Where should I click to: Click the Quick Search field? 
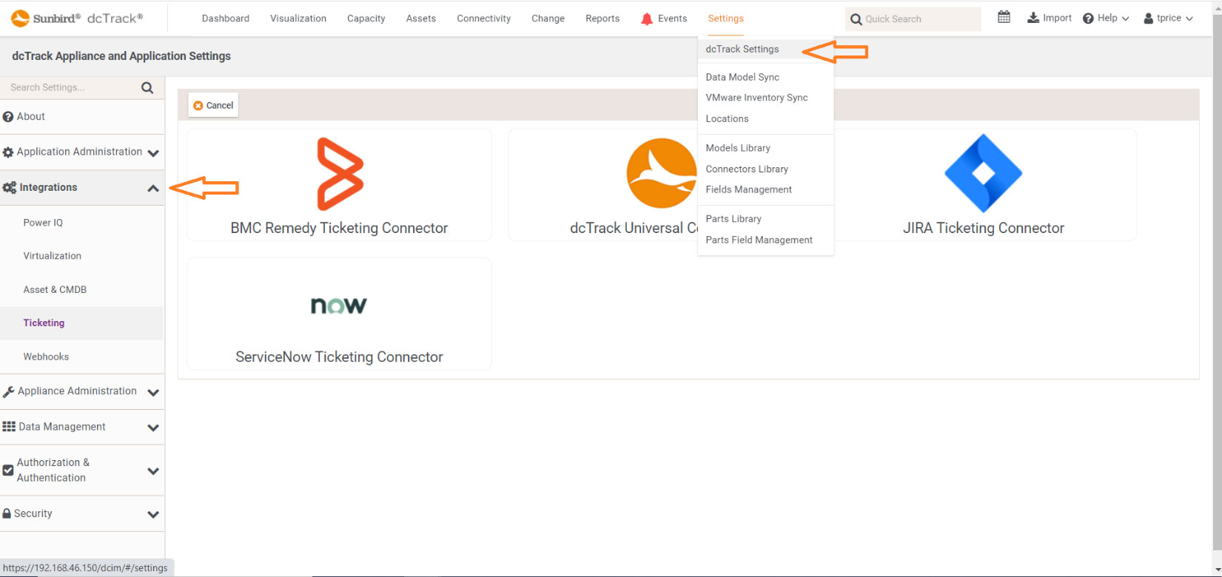click(913, 19)
